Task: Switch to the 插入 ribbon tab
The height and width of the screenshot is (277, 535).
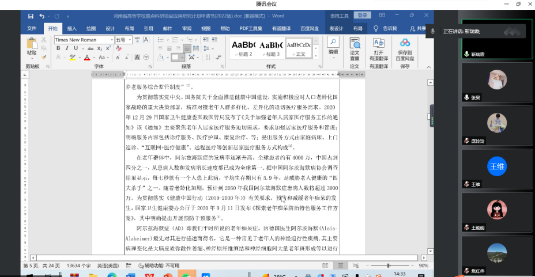Action: point(71,28)
